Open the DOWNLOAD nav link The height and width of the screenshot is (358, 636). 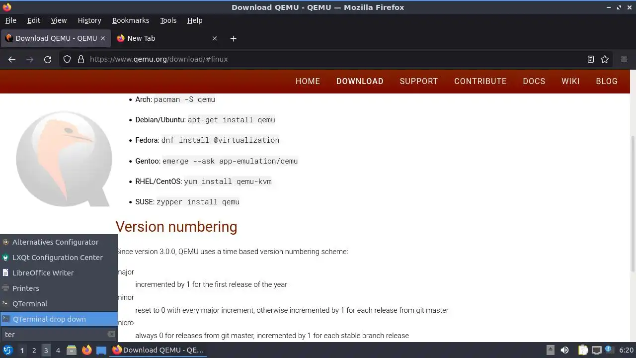[x=360, y=81]
